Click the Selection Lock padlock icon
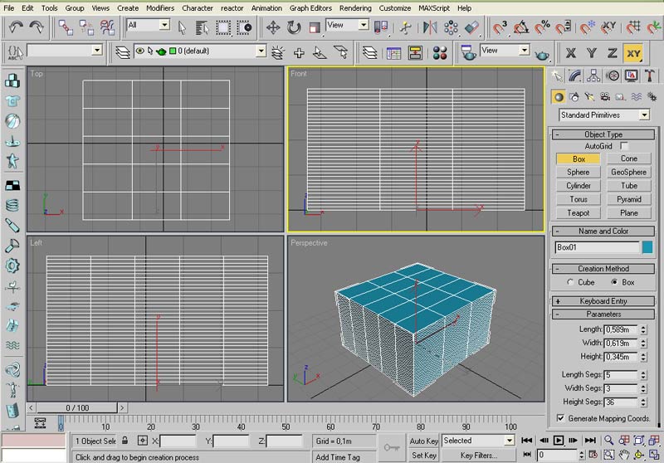Viewport: 664px width, 463px height. 125,441
